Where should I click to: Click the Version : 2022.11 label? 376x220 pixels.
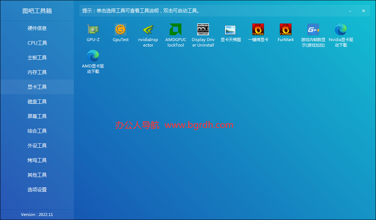pyautogui.click(x=37, y=215)
